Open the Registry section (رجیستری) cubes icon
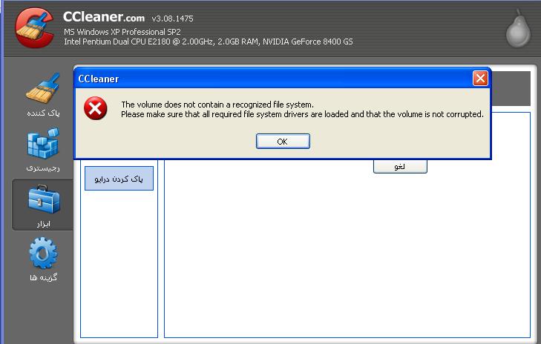541x344 pixels. click(x=43, y=143)
